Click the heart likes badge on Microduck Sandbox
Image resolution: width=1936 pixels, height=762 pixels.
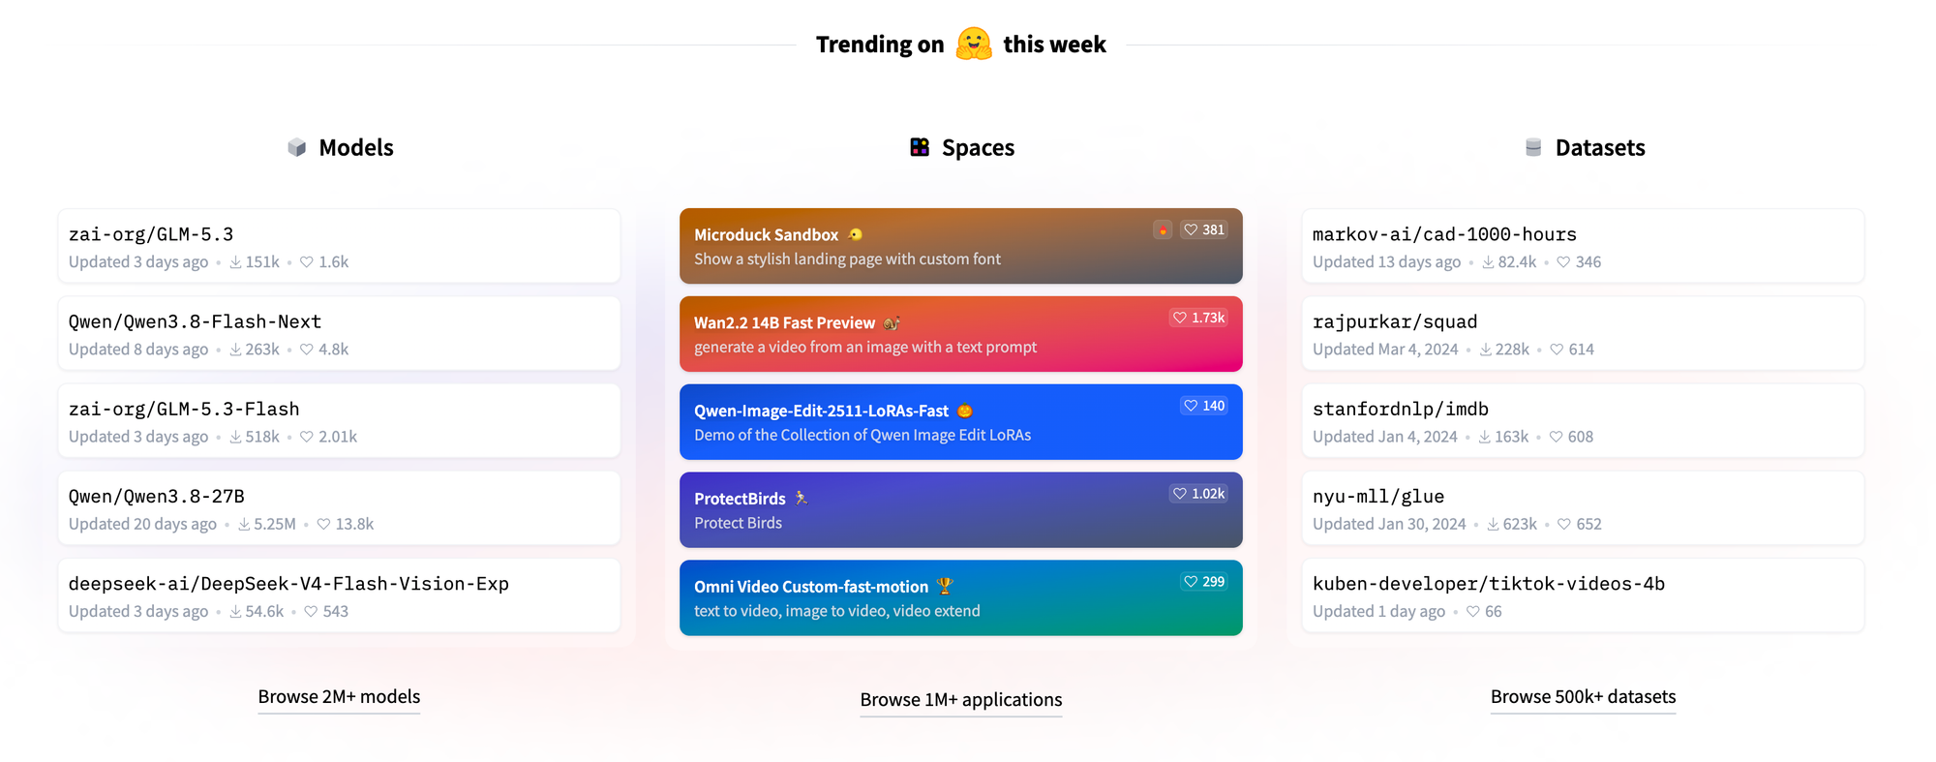tap(1204, 229)
